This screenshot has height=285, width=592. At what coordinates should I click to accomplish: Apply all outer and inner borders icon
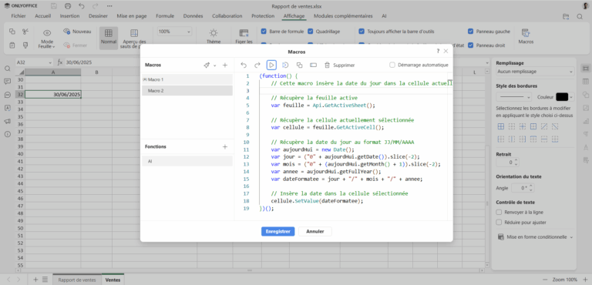click(x=500, y=126)
